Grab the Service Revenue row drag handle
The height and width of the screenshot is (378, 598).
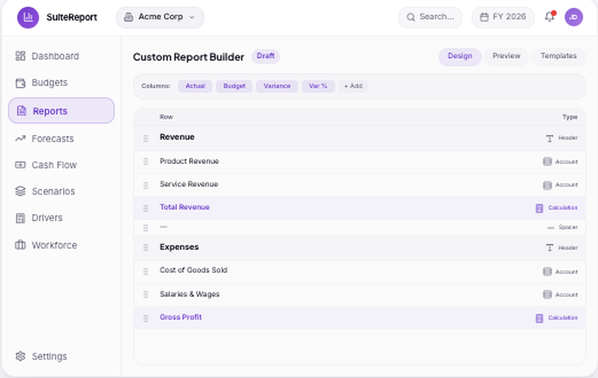coord(146,185)
